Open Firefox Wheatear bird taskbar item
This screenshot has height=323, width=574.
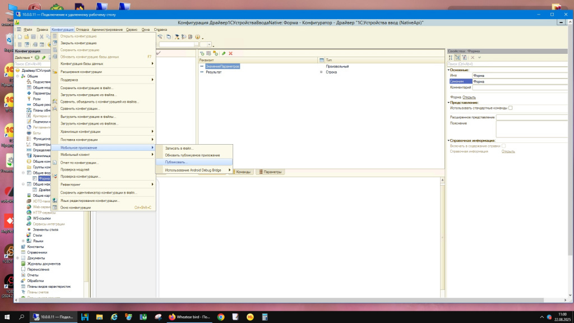click(x=189, y=317)
